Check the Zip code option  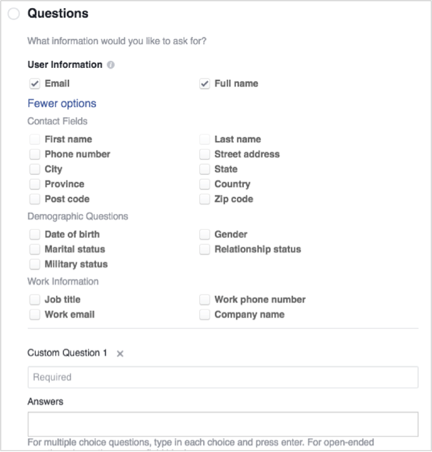coord(205,199)
